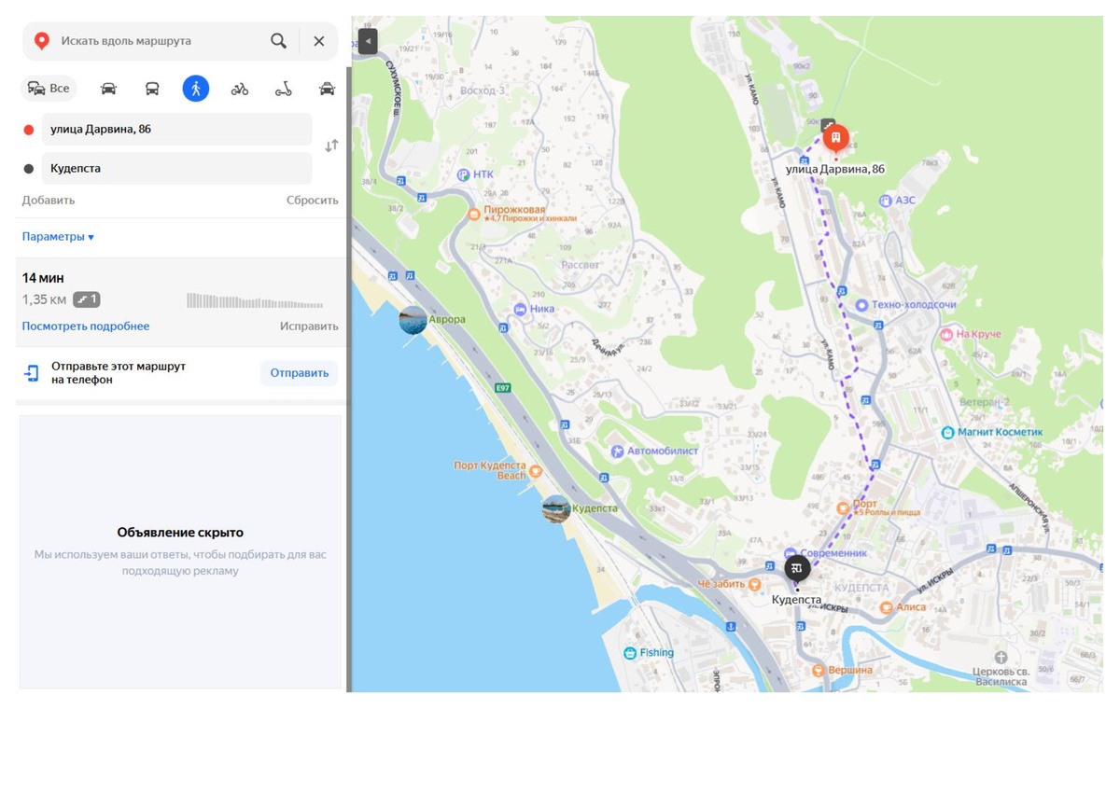Click the 'На Круче' marker
The width and height of the screenshot is (1120, 792).
946,334
